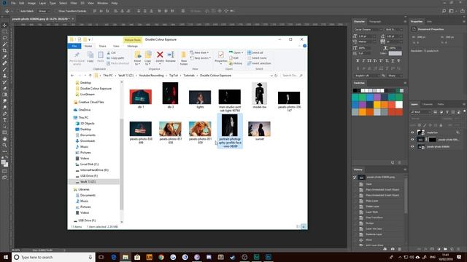Switch to Paragraph tab beside Character
467x262 pixels.
[x=375, y=22]
